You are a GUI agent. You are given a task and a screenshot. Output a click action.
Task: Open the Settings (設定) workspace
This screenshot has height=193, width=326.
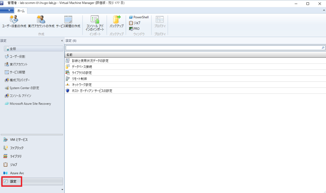(32, 181)
